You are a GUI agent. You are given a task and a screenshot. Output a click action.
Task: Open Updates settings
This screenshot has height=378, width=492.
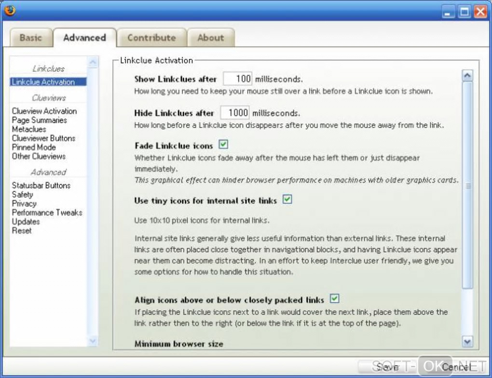tap(26, 222)
